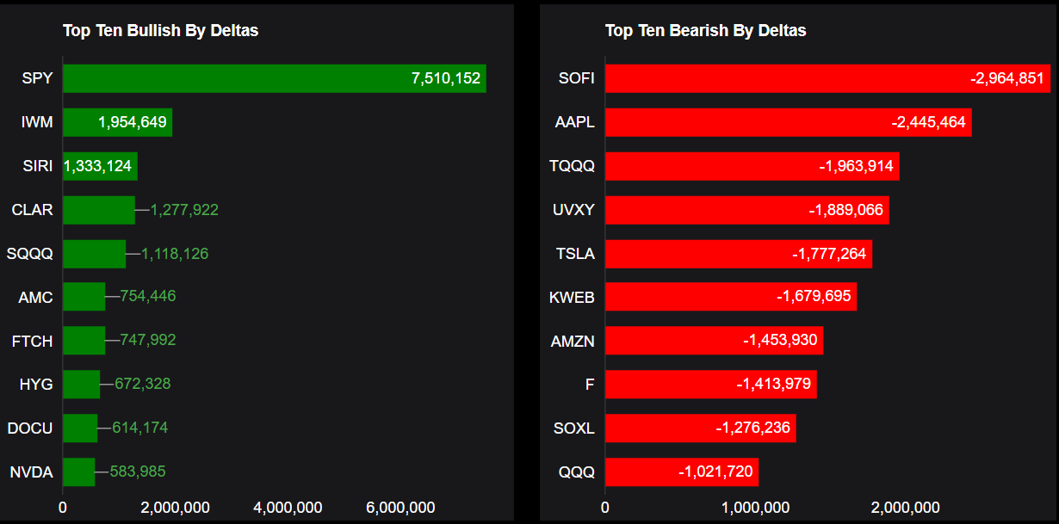Select the TSLA red bar
Screen dimensions: 1059x524
click(738, 254)
